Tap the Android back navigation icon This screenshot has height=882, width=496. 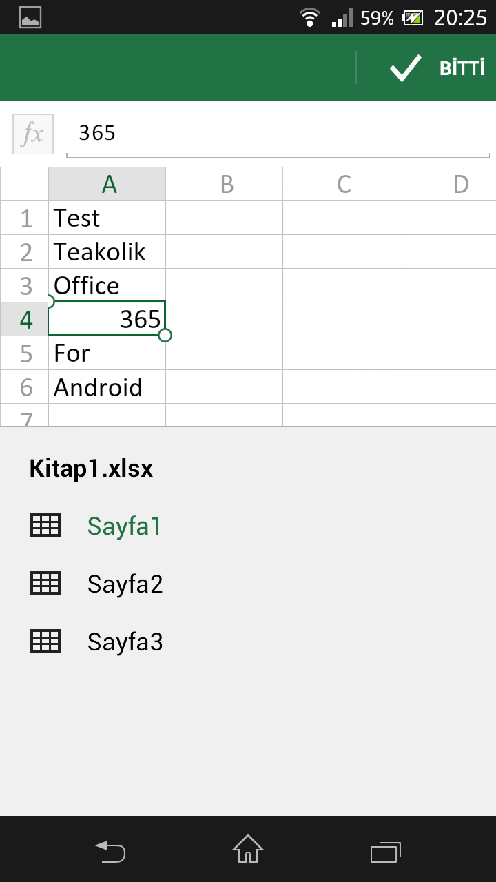click(110, 851)
